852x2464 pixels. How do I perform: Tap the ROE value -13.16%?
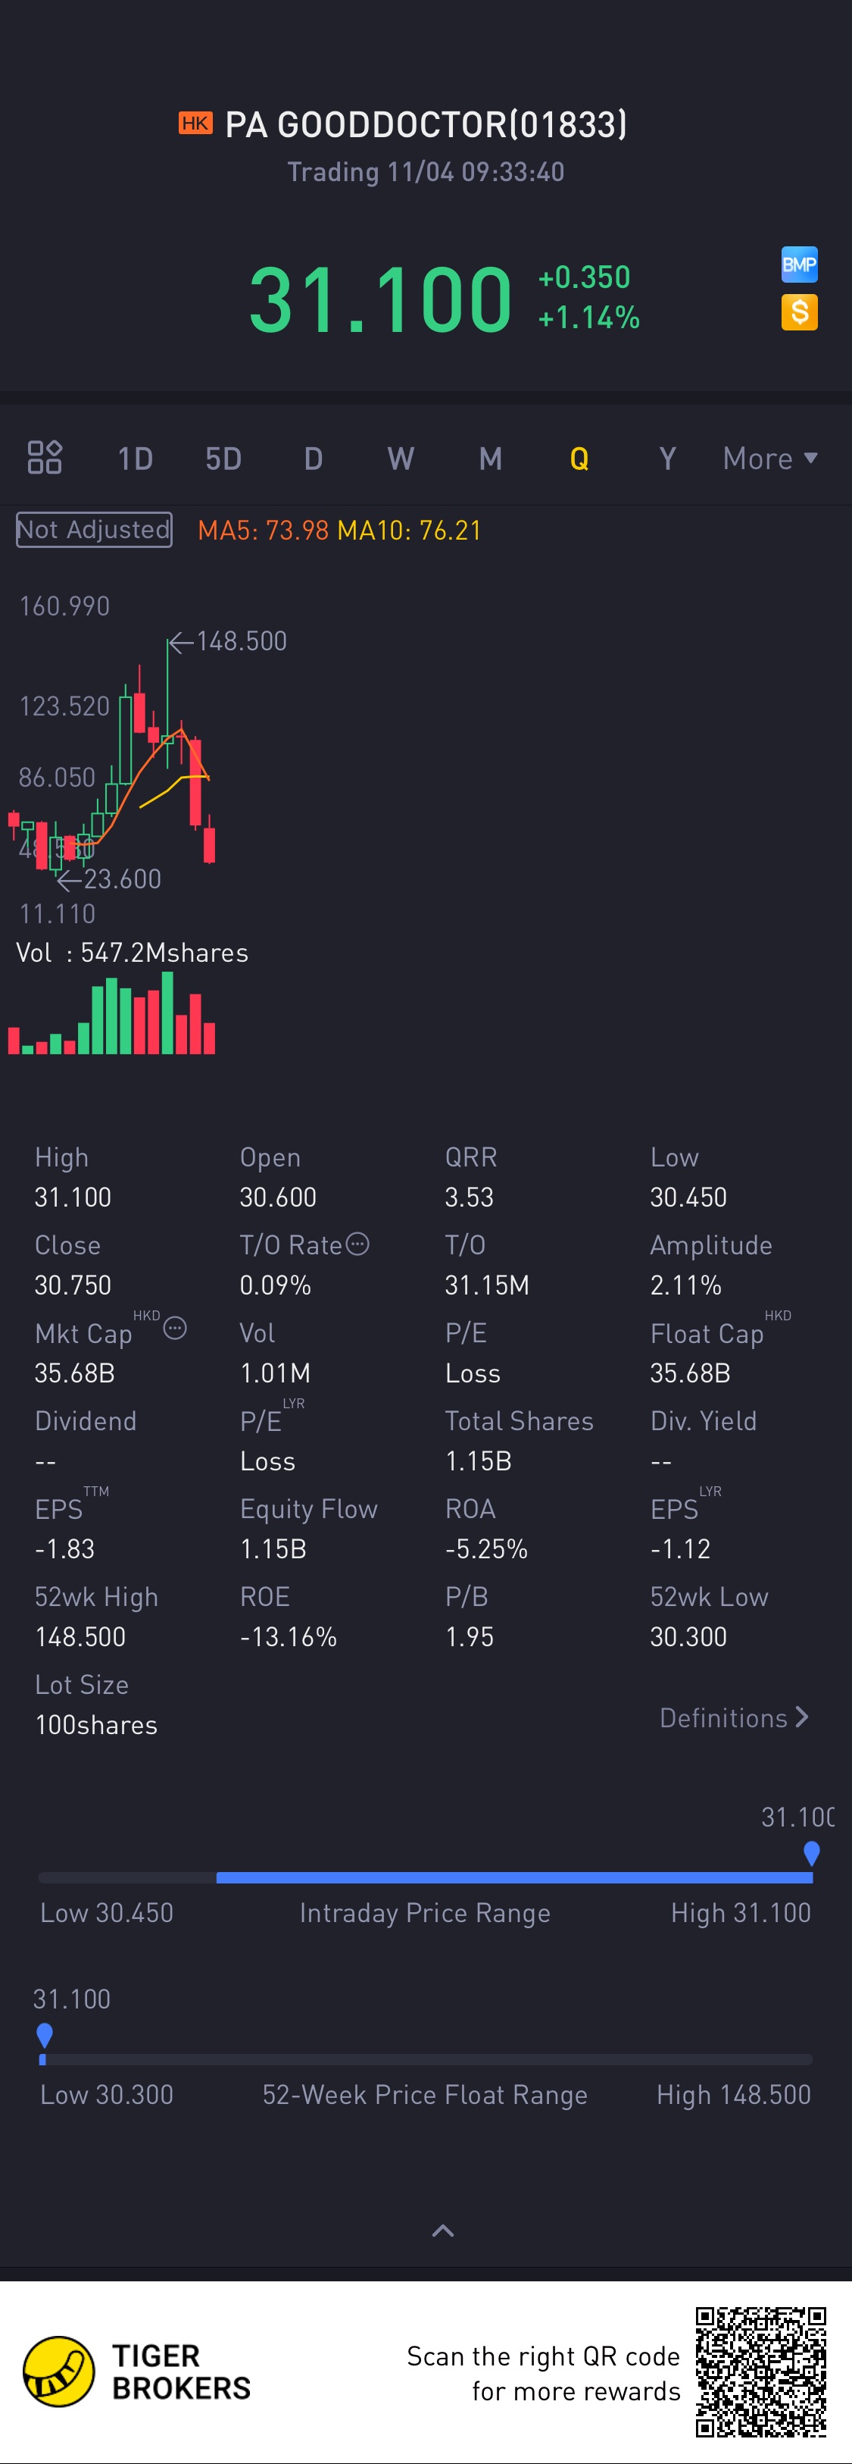[288, 1638]
